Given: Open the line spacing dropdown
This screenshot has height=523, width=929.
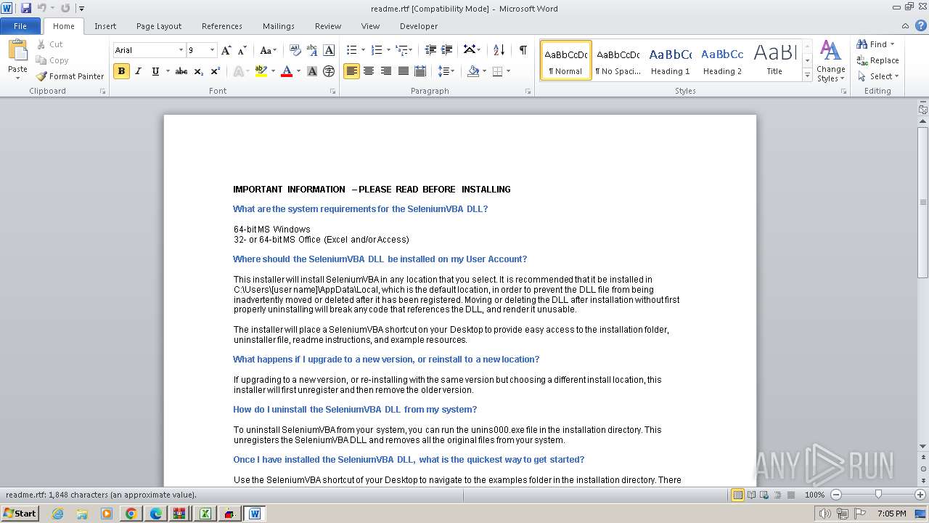Looking at the screenshot, I should [x=446, y=71].
